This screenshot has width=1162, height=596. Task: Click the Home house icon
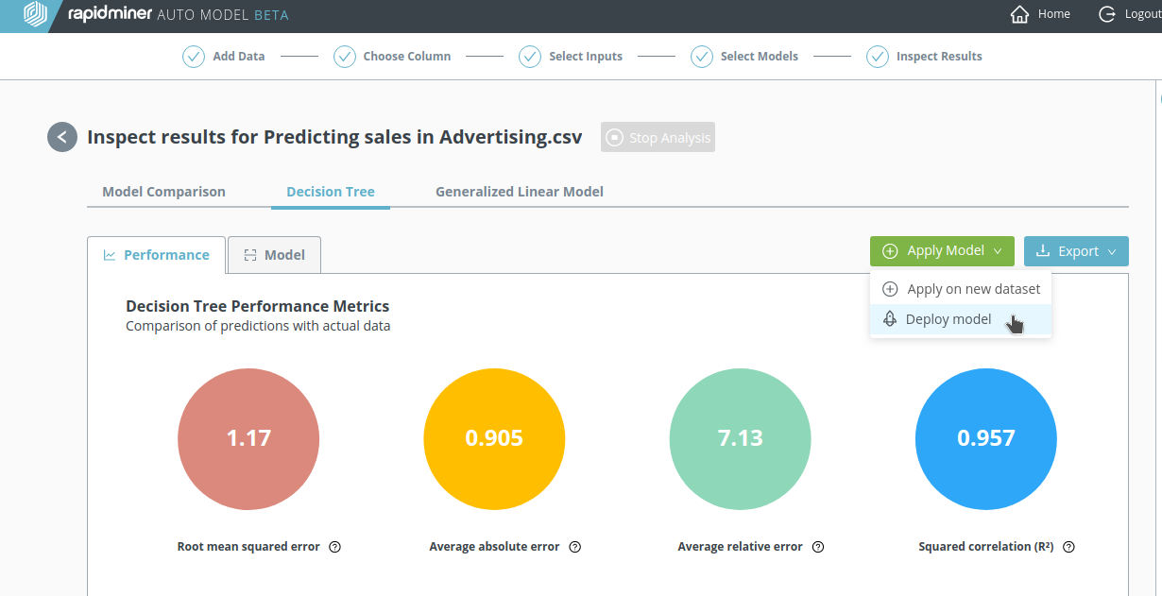tap(1019, 14)
